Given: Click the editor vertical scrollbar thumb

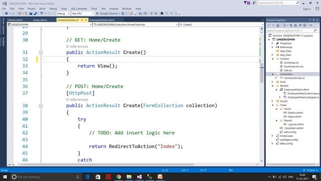Looking at the screenshot, I should click(x=262, y=73).
